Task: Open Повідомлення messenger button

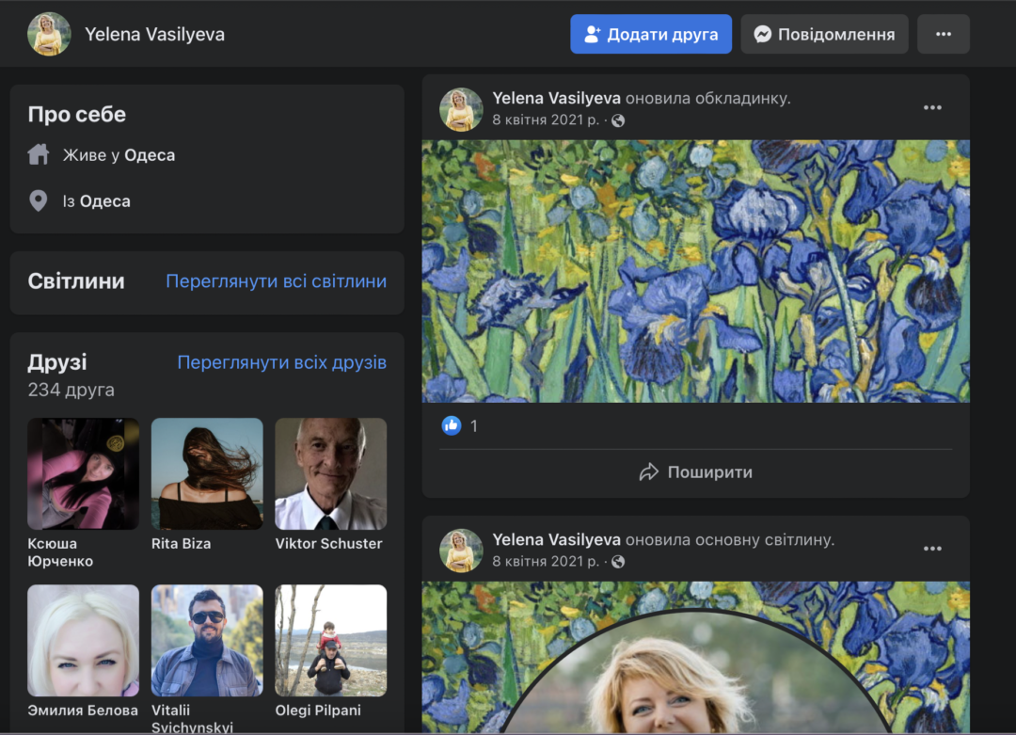Action: tap(824, 35)
